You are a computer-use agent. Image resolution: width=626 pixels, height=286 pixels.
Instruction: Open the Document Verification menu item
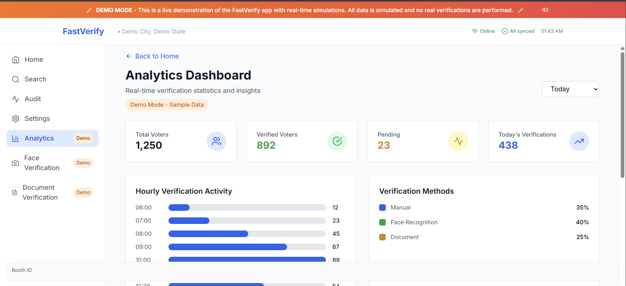pyautogui.click(x=53, y=192)
